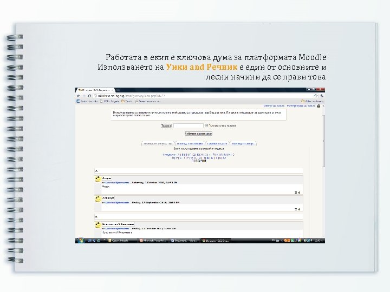Open the author link of the second entry
The height and width of the screenshot is (292, 390).
[117, 203]
